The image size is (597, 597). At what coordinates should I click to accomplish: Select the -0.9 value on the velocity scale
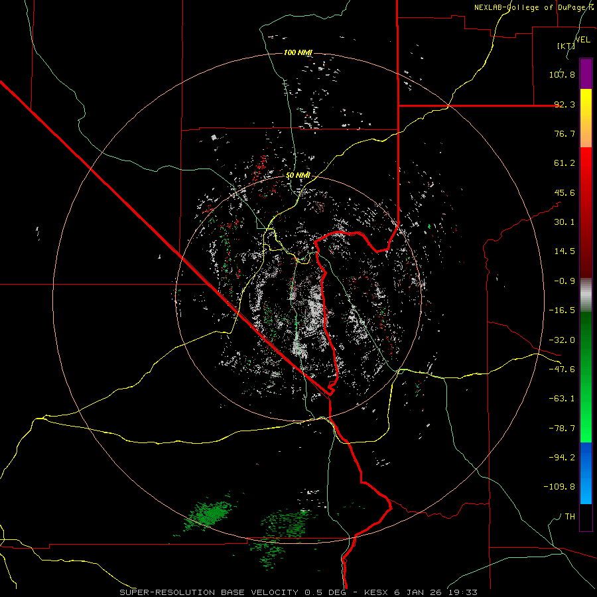click(564, 281)
